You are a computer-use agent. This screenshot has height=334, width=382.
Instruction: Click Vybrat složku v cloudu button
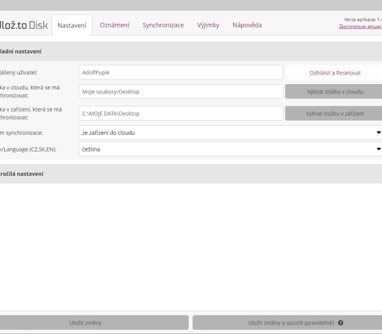click(x=334, y=92)
